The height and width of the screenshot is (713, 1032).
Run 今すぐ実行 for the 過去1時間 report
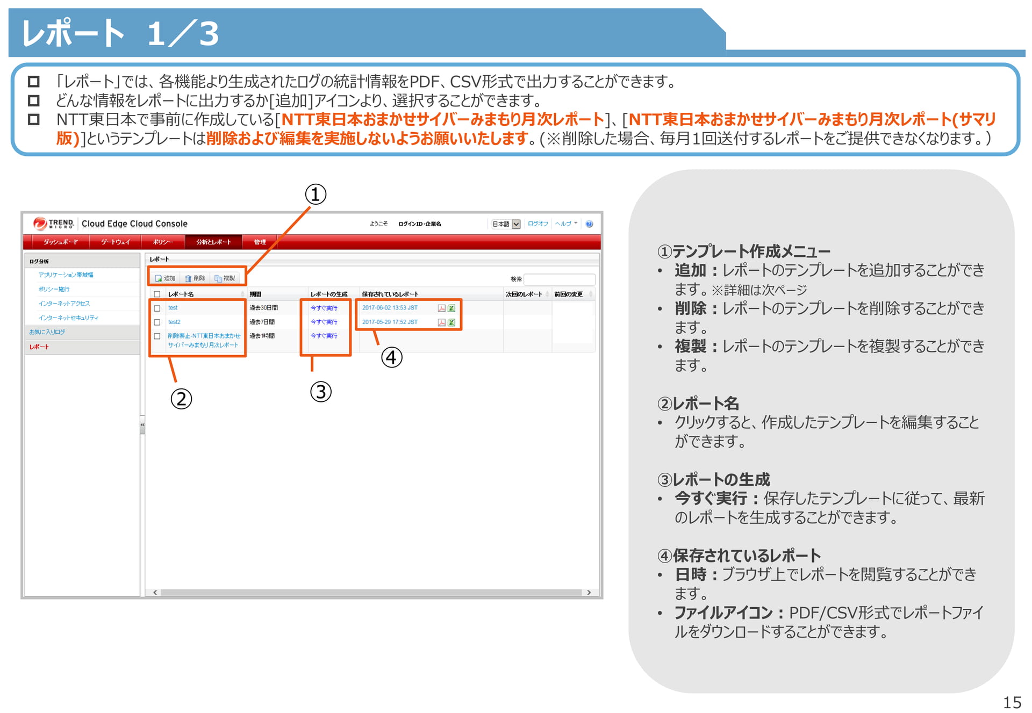click(x=324, y=336)
